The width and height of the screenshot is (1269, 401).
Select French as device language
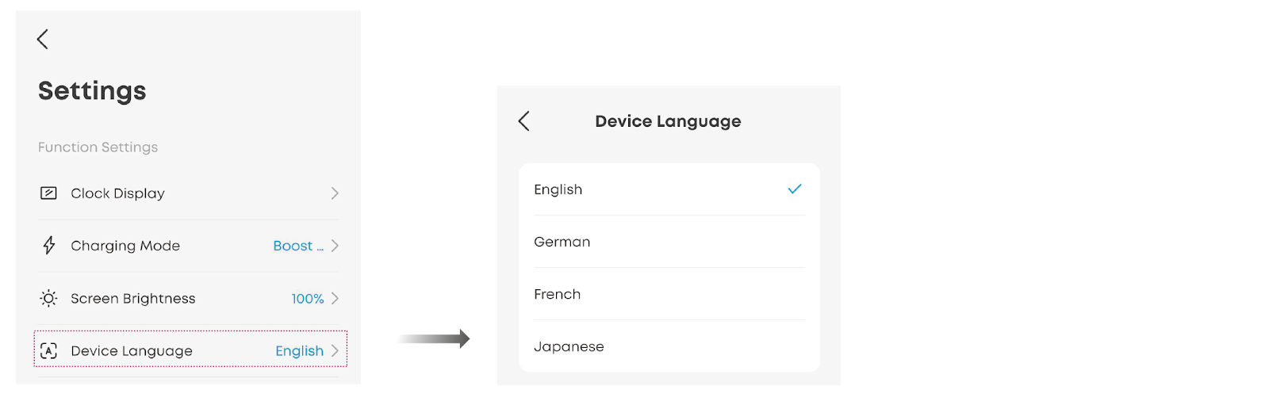(558, 294)
